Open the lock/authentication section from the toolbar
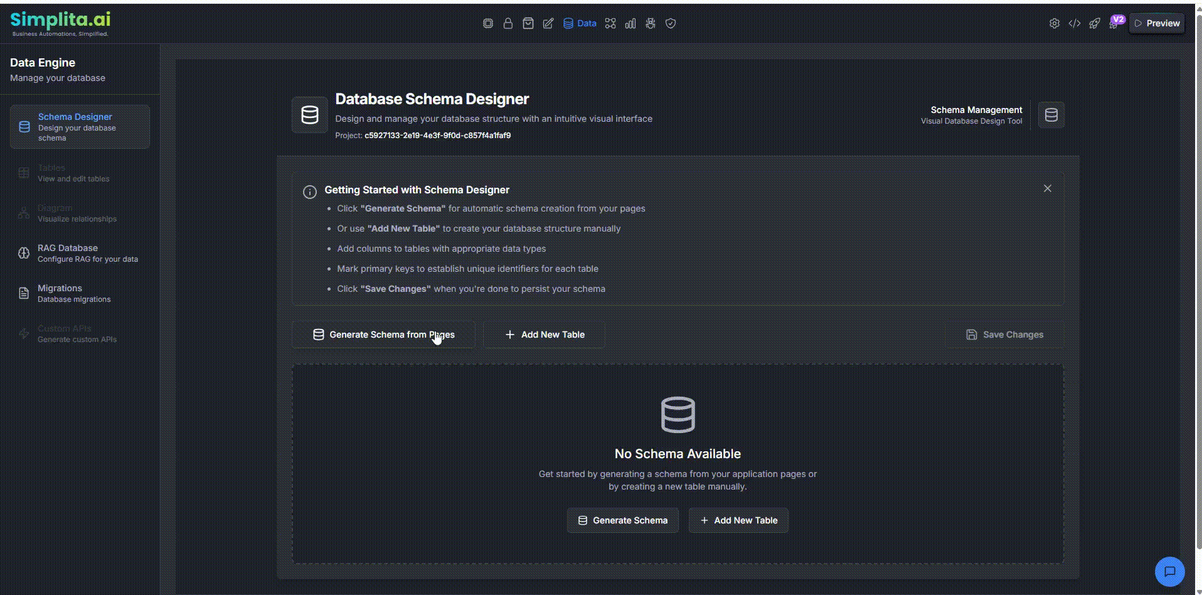 point(508,23)
